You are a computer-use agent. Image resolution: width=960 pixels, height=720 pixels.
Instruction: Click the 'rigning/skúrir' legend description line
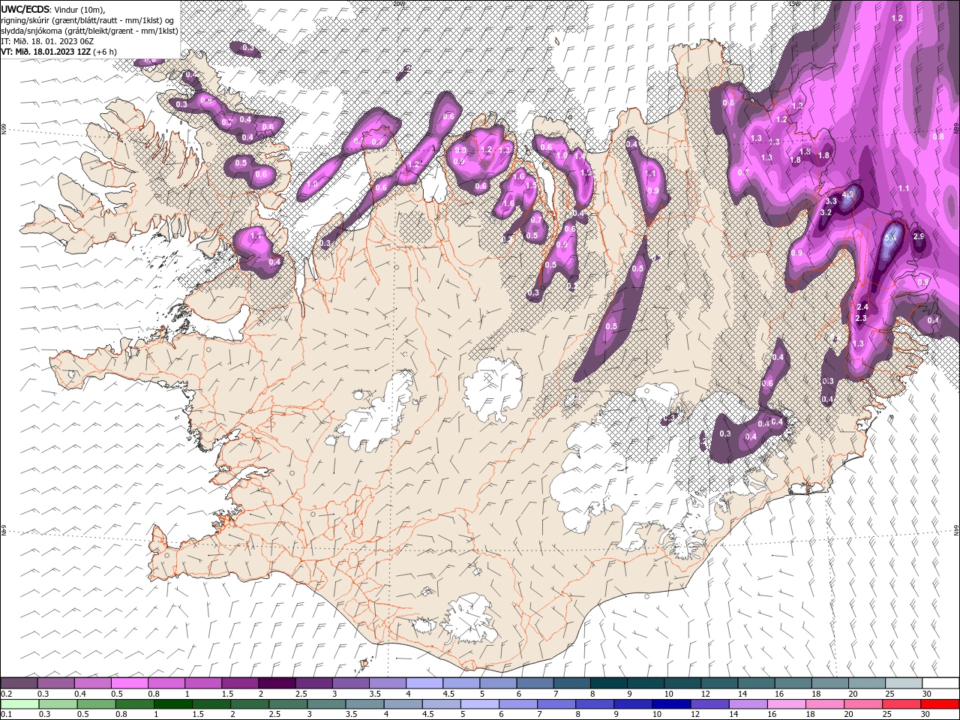pos(88,19)
